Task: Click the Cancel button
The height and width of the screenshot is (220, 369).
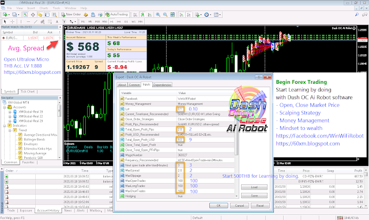Action: 239,206
